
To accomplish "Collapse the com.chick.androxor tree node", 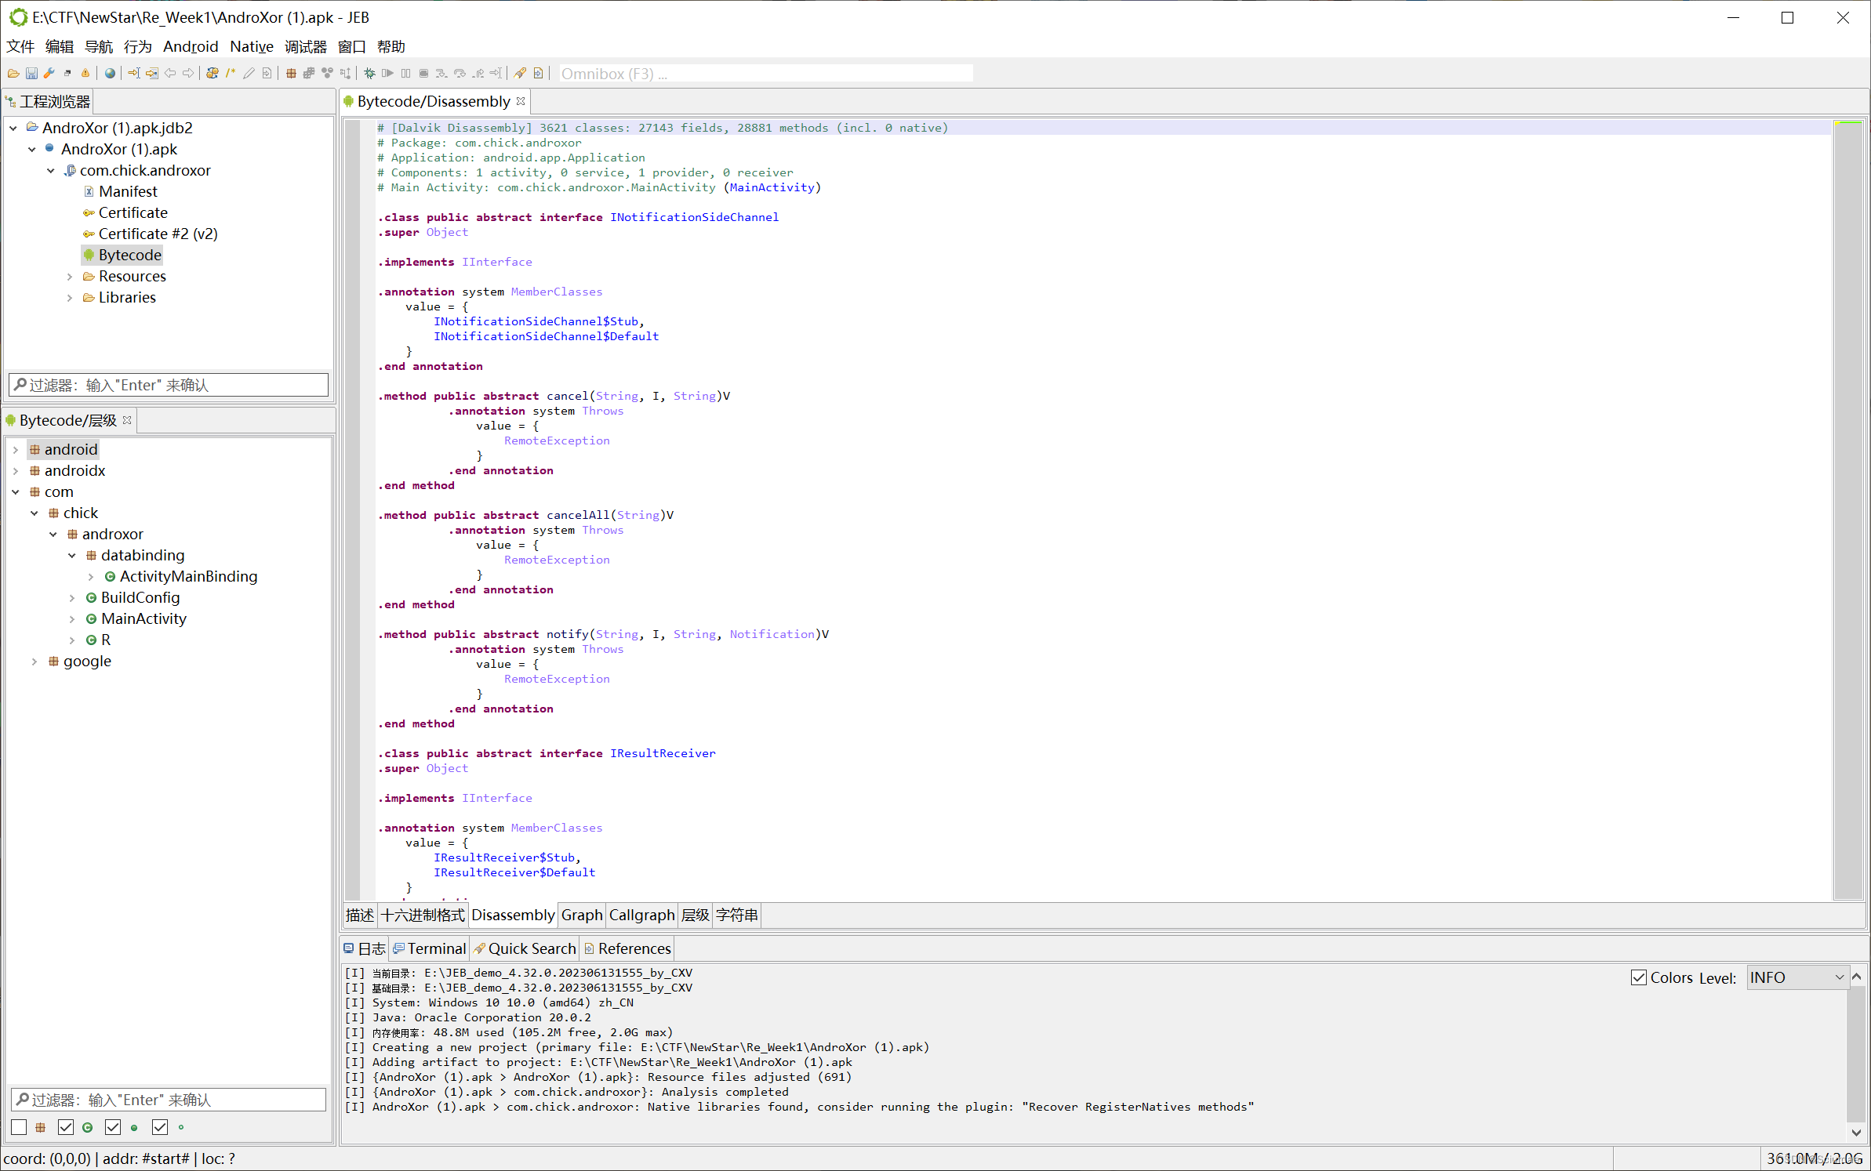I will (x=51, y=170).
